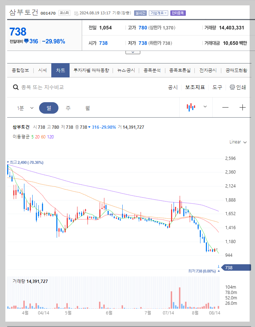Click the 관리종목 management issue button

pos(177,13)
